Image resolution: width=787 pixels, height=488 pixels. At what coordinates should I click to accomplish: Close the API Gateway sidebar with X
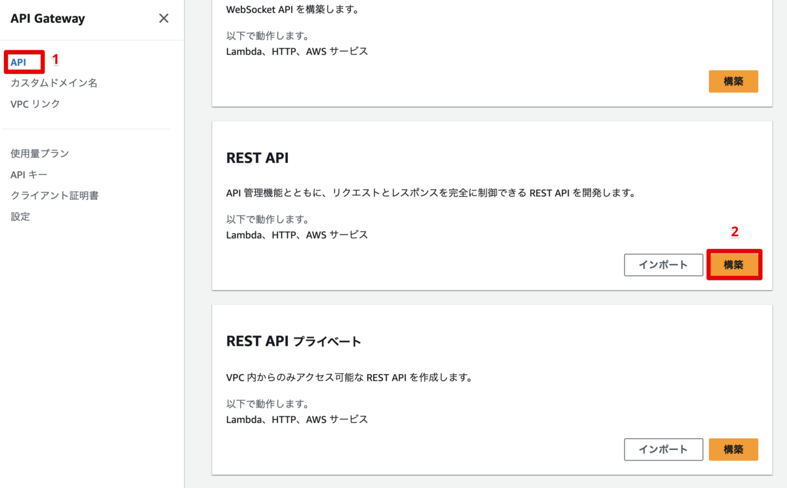point(164,18)
